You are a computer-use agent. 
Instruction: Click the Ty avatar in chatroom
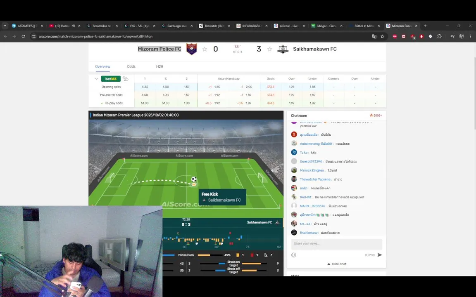(294, 152)
